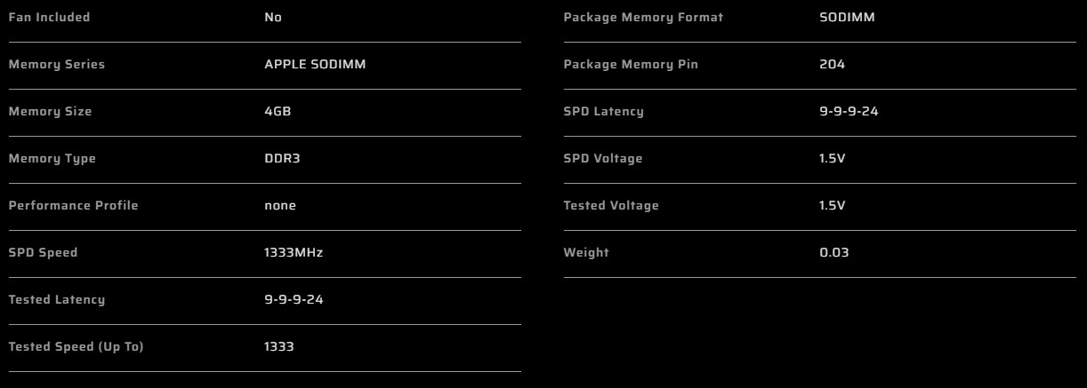Image resolution: width=1087 pixels, height=388 pixels.
Task: Select the 1333 tested speed value
Action: (279, 347)
